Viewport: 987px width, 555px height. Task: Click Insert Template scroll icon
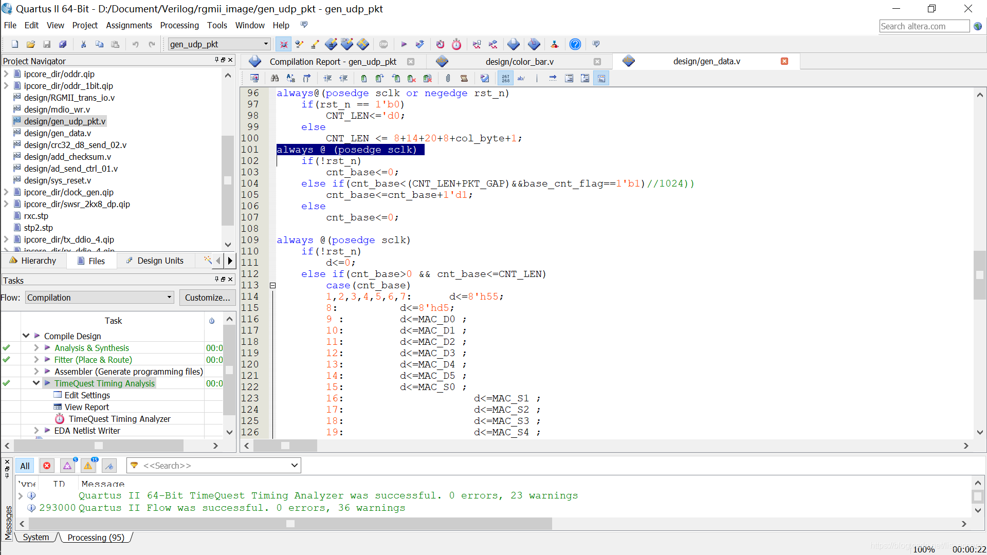(464, 78)
